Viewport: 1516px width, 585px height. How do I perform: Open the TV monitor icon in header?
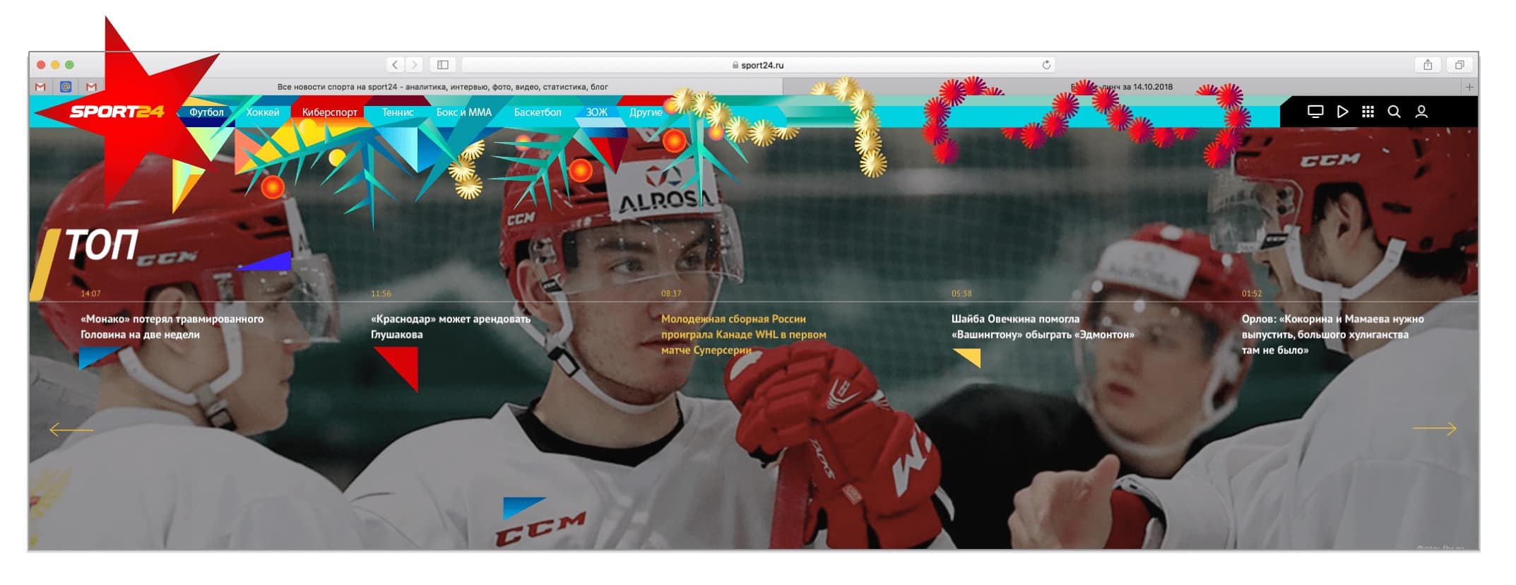point(1315,112)
